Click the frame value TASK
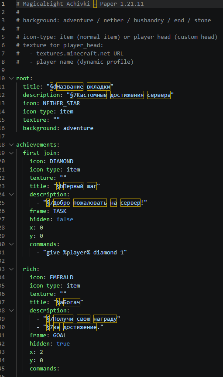This screenshot has height=377, width=223. click(60, 211)
